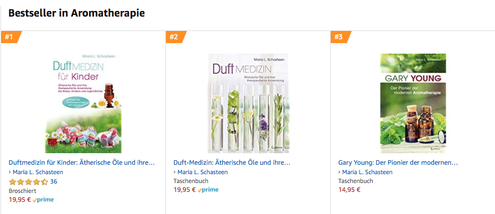Click the star rating for Duftmedizin für Kinder
Screen dimensions: 495x214
pos(28,181)
